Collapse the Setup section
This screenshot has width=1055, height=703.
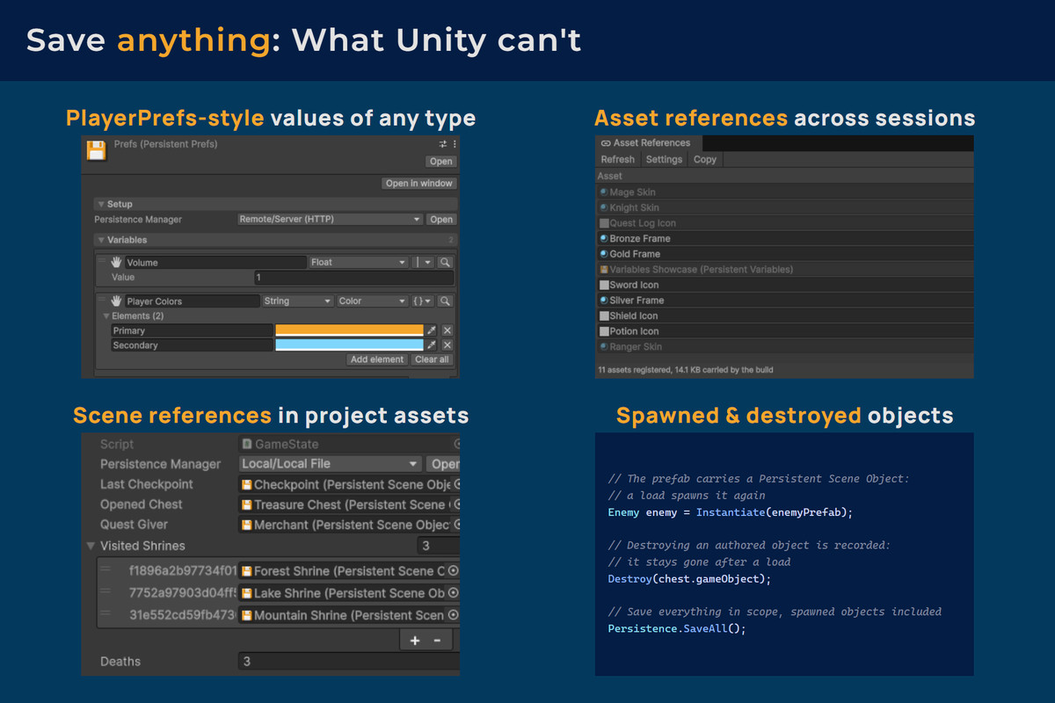pos(101,204)
